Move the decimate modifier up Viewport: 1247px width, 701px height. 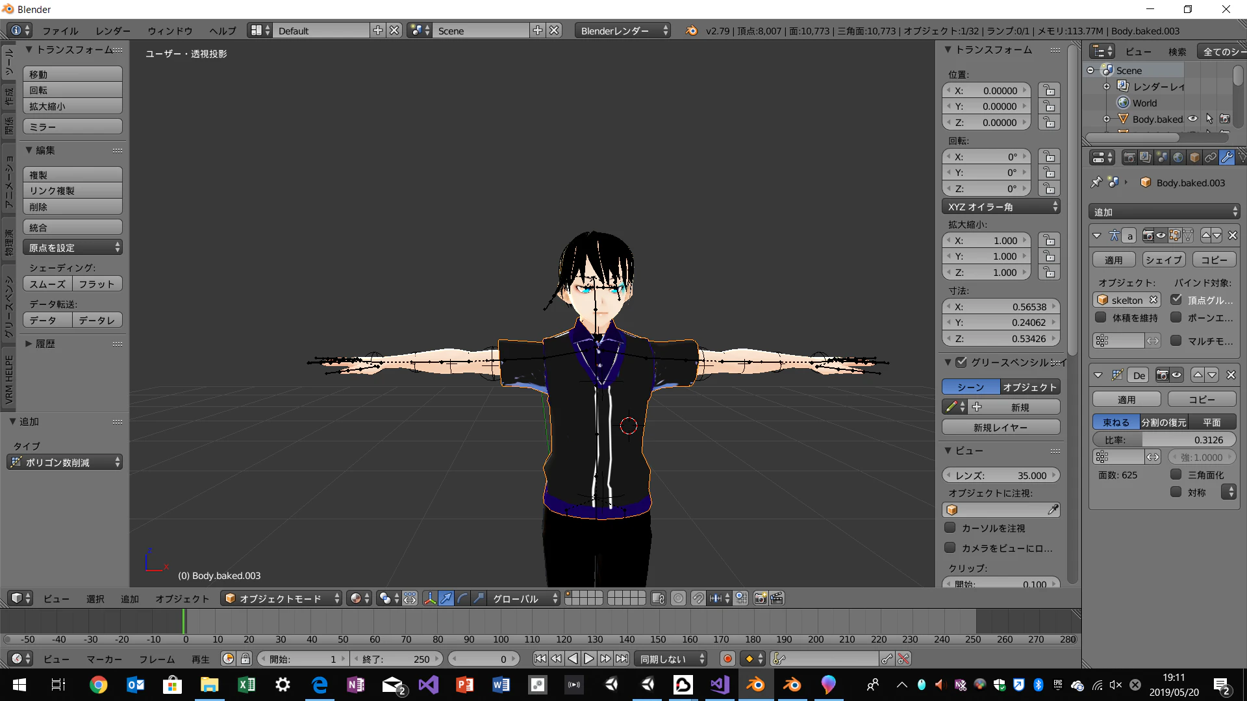tap(1198, 375)
